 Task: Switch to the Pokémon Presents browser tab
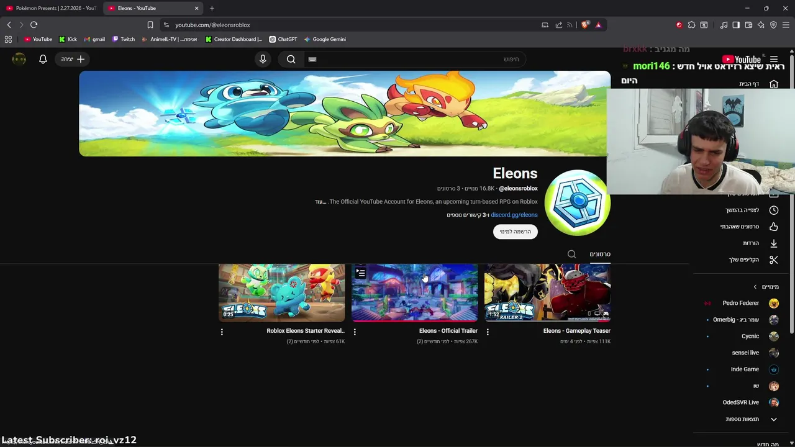[x=51, y=8]
